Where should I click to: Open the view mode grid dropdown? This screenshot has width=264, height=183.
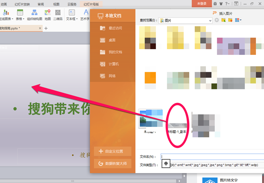(x=238, y=20)
